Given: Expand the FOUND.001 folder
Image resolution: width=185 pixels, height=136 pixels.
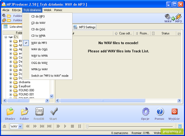Looking at the screenshot, I should pyautogui.click(x=11, y=94).
